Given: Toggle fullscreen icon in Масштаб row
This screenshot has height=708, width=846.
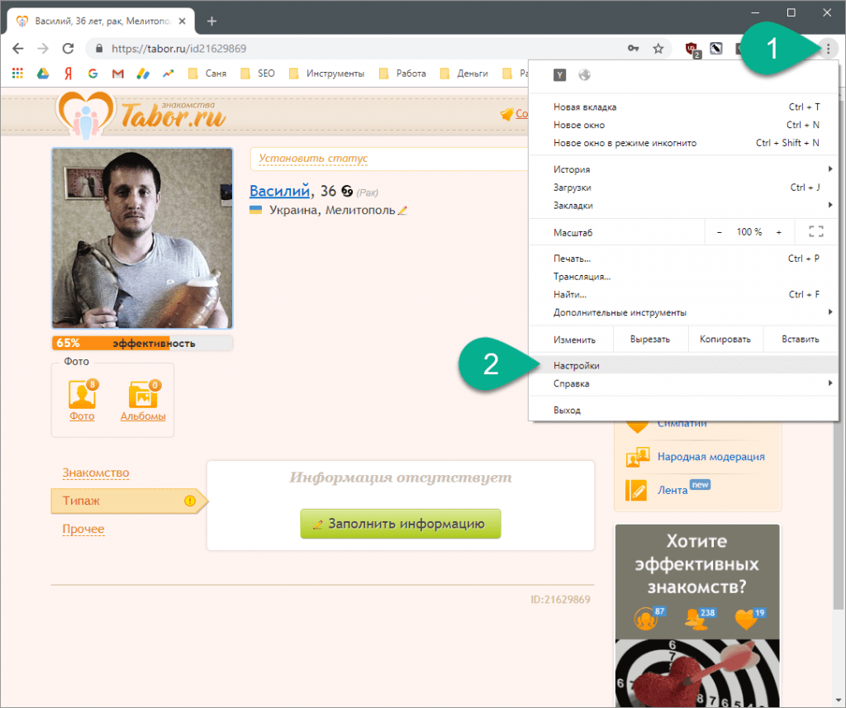Looking at the screenshot, I should tap(816, 232).
